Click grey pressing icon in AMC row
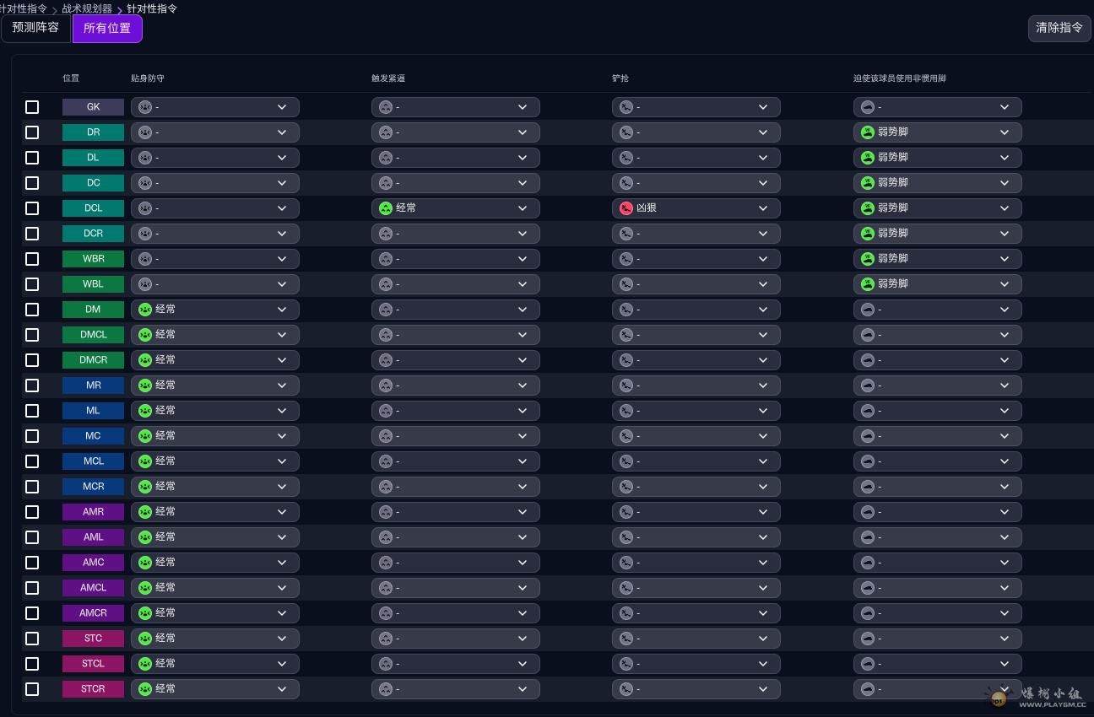 (x=386, y=563)
